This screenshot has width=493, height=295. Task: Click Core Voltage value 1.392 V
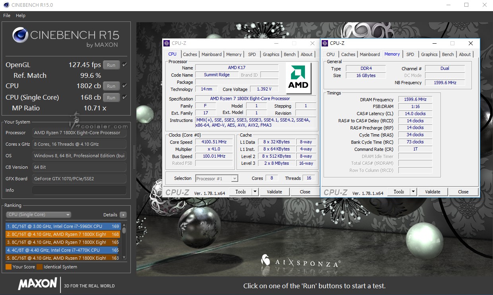click(264, 89)
